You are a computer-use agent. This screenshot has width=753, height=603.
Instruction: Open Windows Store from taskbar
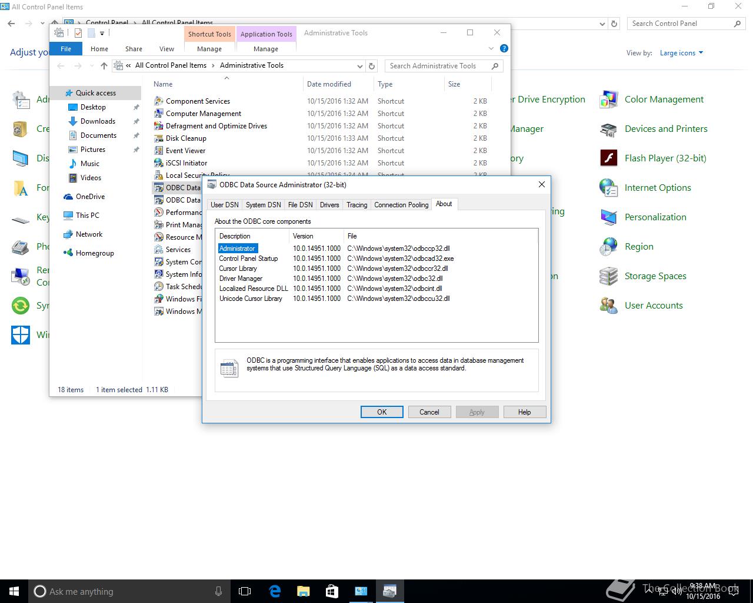(x=332, y=591)
